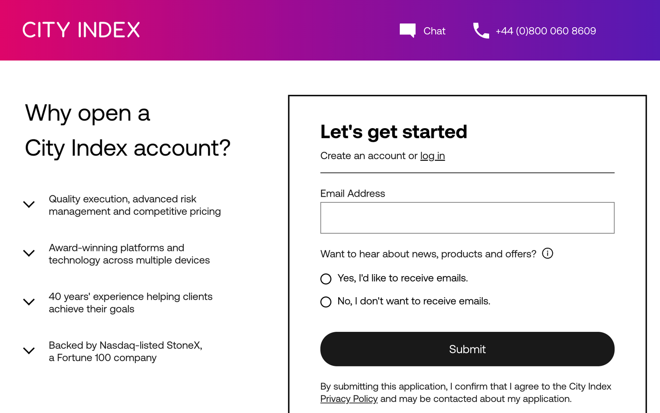
Task: Open the log in link
Action: 432,155
